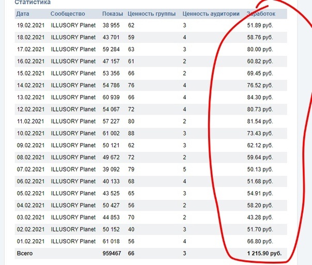Viewport: 312px width, 265px height.
Task: Click the impressions value 61 018
Action: (111, 241)
